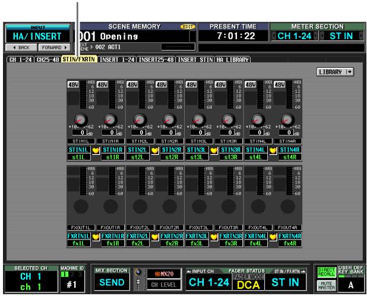Select CH 1-24 in the meter section
This screenshot has height=296, width=367.
pyautogui.click(x=295, y=36)
